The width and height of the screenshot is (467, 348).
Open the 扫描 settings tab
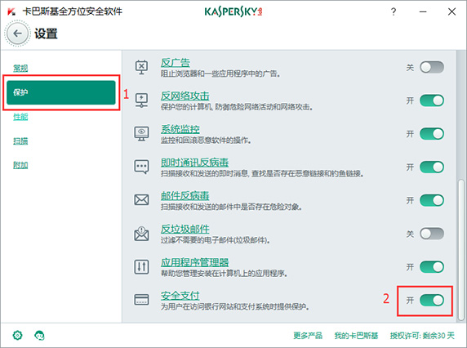click(x=20, y=141)
